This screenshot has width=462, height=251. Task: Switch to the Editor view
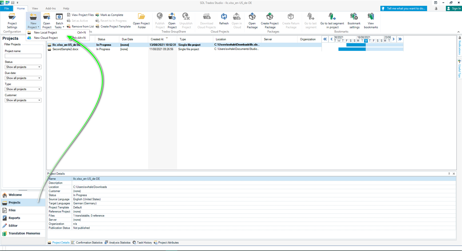click(13, 226)
